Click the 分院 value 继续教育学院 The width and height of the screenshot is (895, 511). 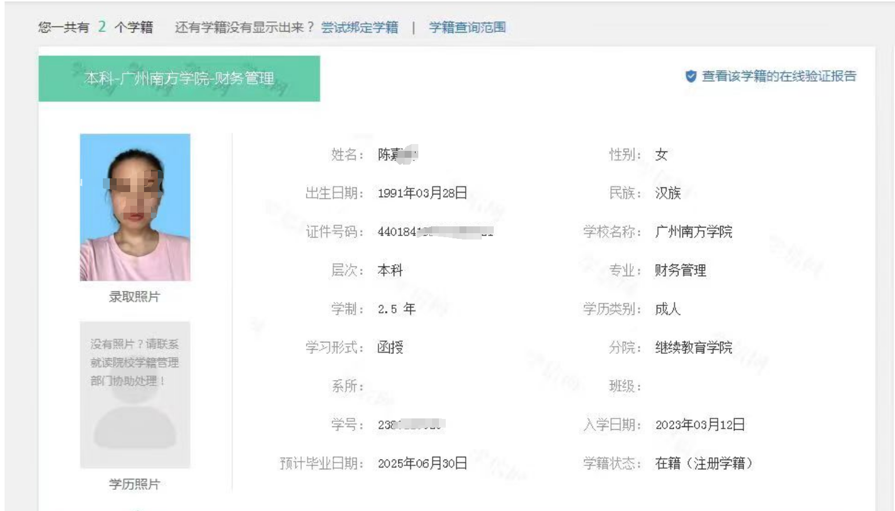pyautogui.click(x=693, y=348)
